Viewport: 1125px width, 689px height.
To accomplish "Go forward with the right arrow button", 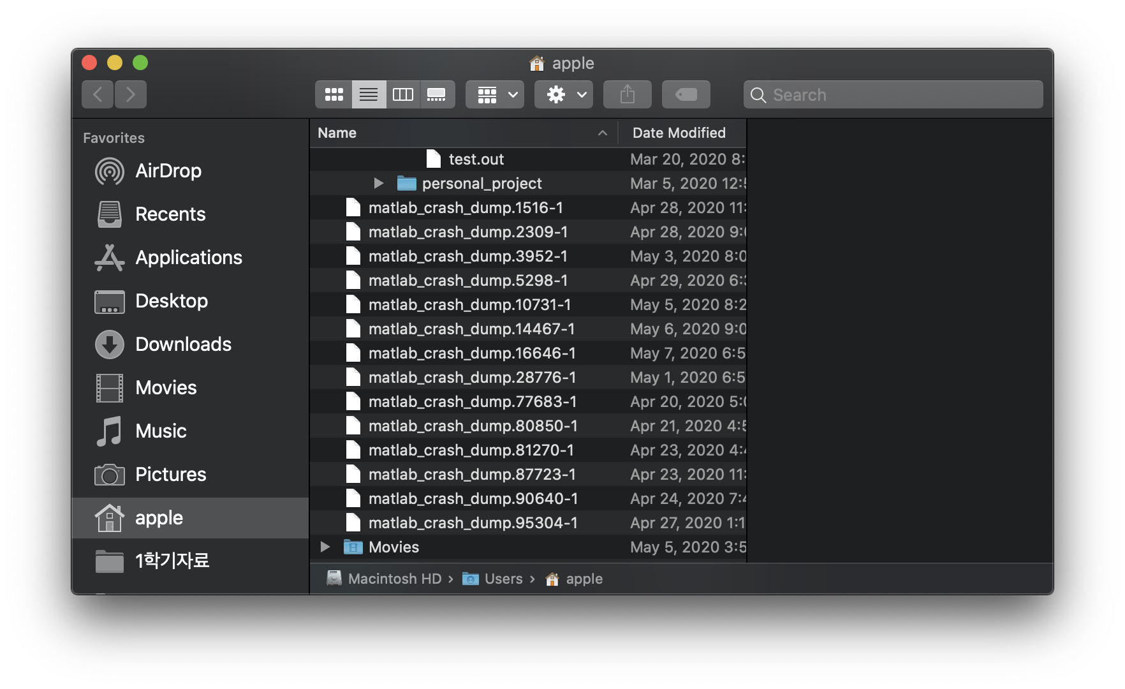I will coord(131,94).
